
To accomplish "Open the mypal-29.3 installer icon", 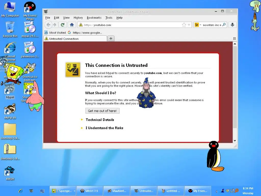I will point(30,29).
